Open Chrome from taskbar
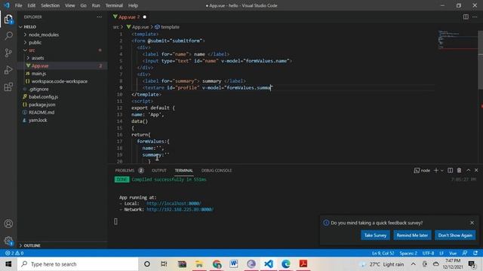Image resolution: width=483 pixels, height=271 pixels. point(217,264)
